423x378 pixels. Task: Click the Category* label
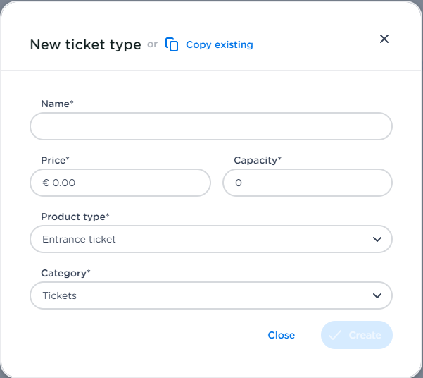(x=65, y=273)
